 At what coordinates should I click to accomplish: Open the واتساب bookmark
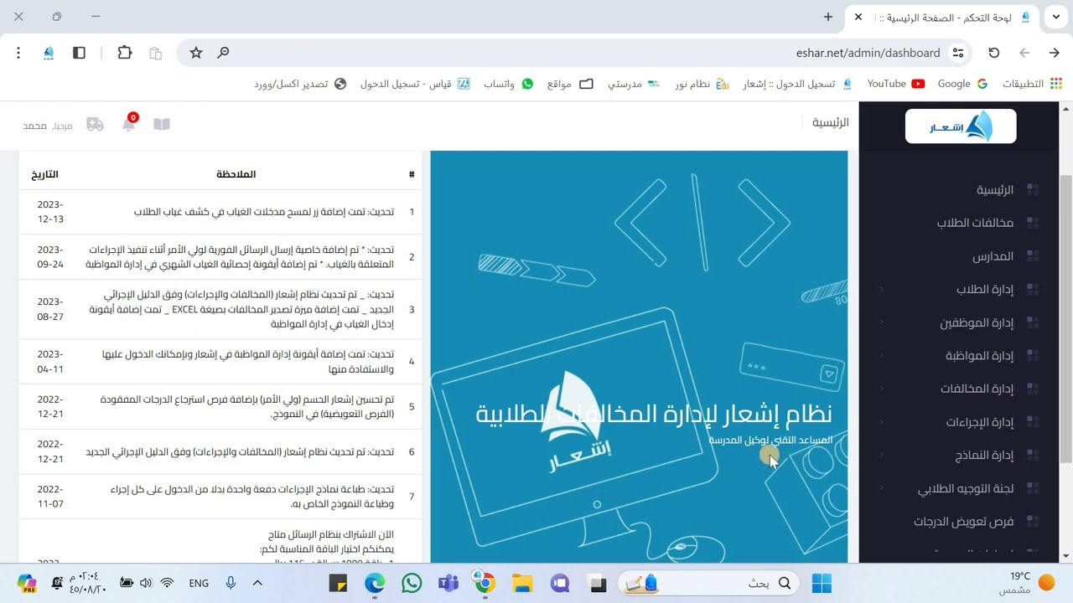coord(508,84)
